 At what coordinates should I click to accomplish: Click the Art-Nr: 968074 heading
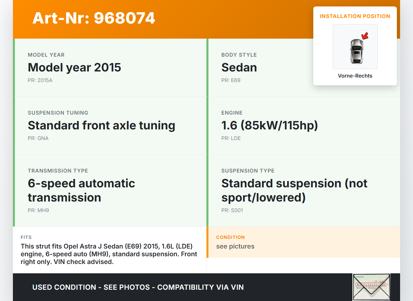pos(94,18)
